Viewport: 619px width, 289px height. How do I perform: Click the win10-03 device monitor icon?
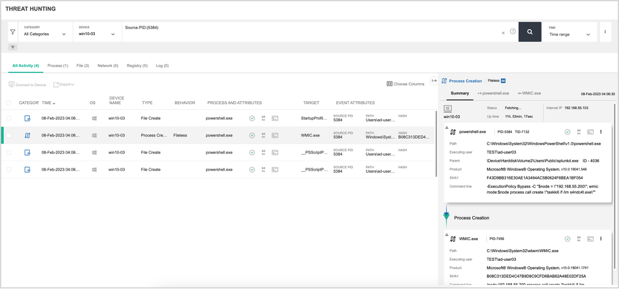click(x=448, y=108)
